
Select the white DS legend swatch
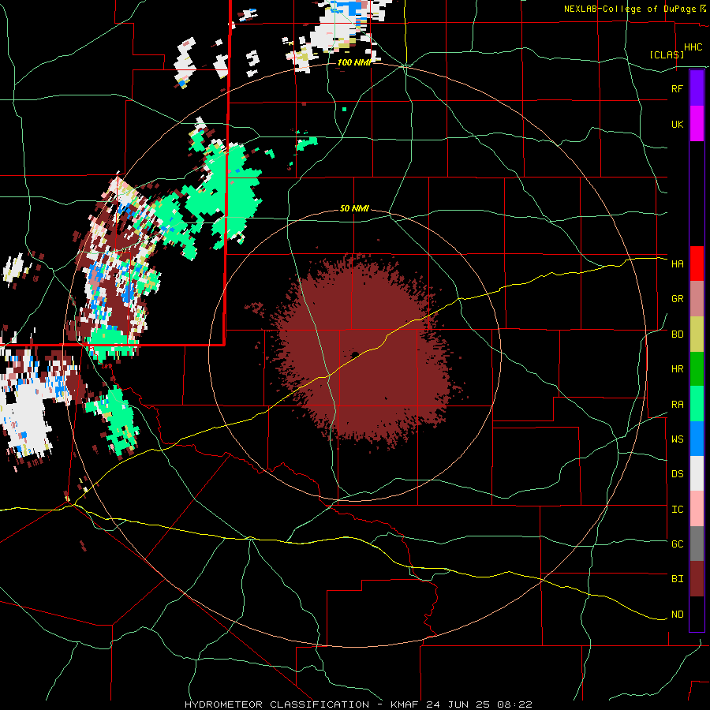697,473
